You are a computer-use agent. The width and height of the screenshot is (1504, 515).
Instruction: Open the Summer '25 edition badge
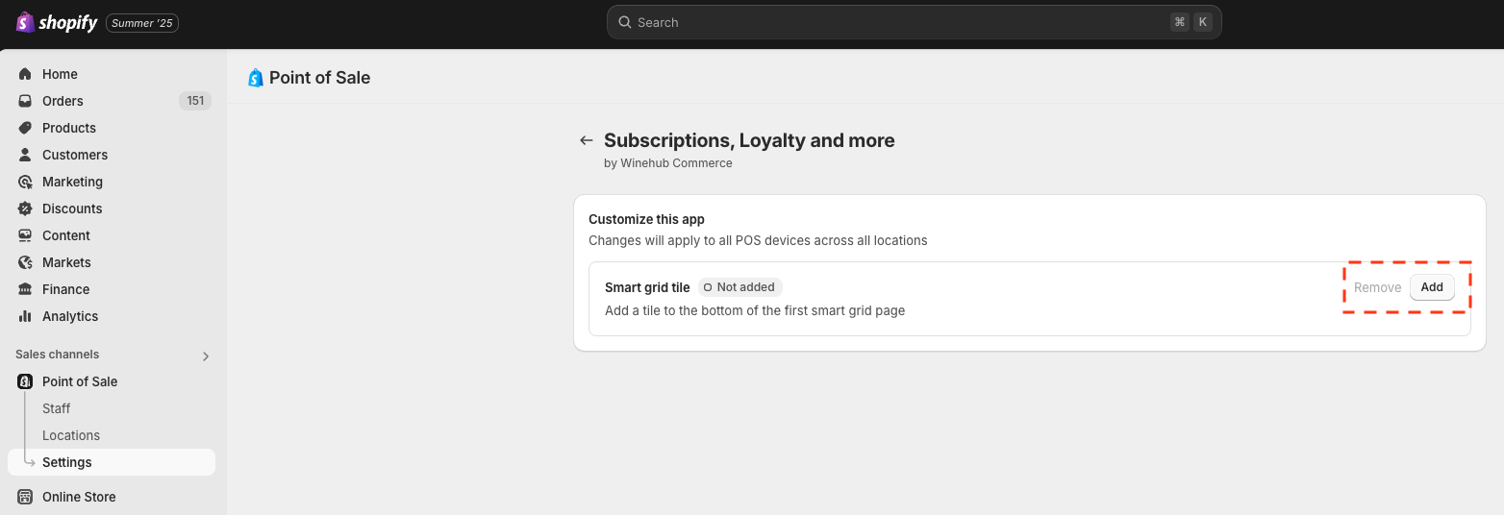[142, 22]
